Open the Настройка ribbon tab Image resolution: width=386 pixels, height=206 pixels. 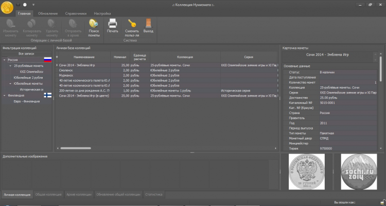pos(102,13)
